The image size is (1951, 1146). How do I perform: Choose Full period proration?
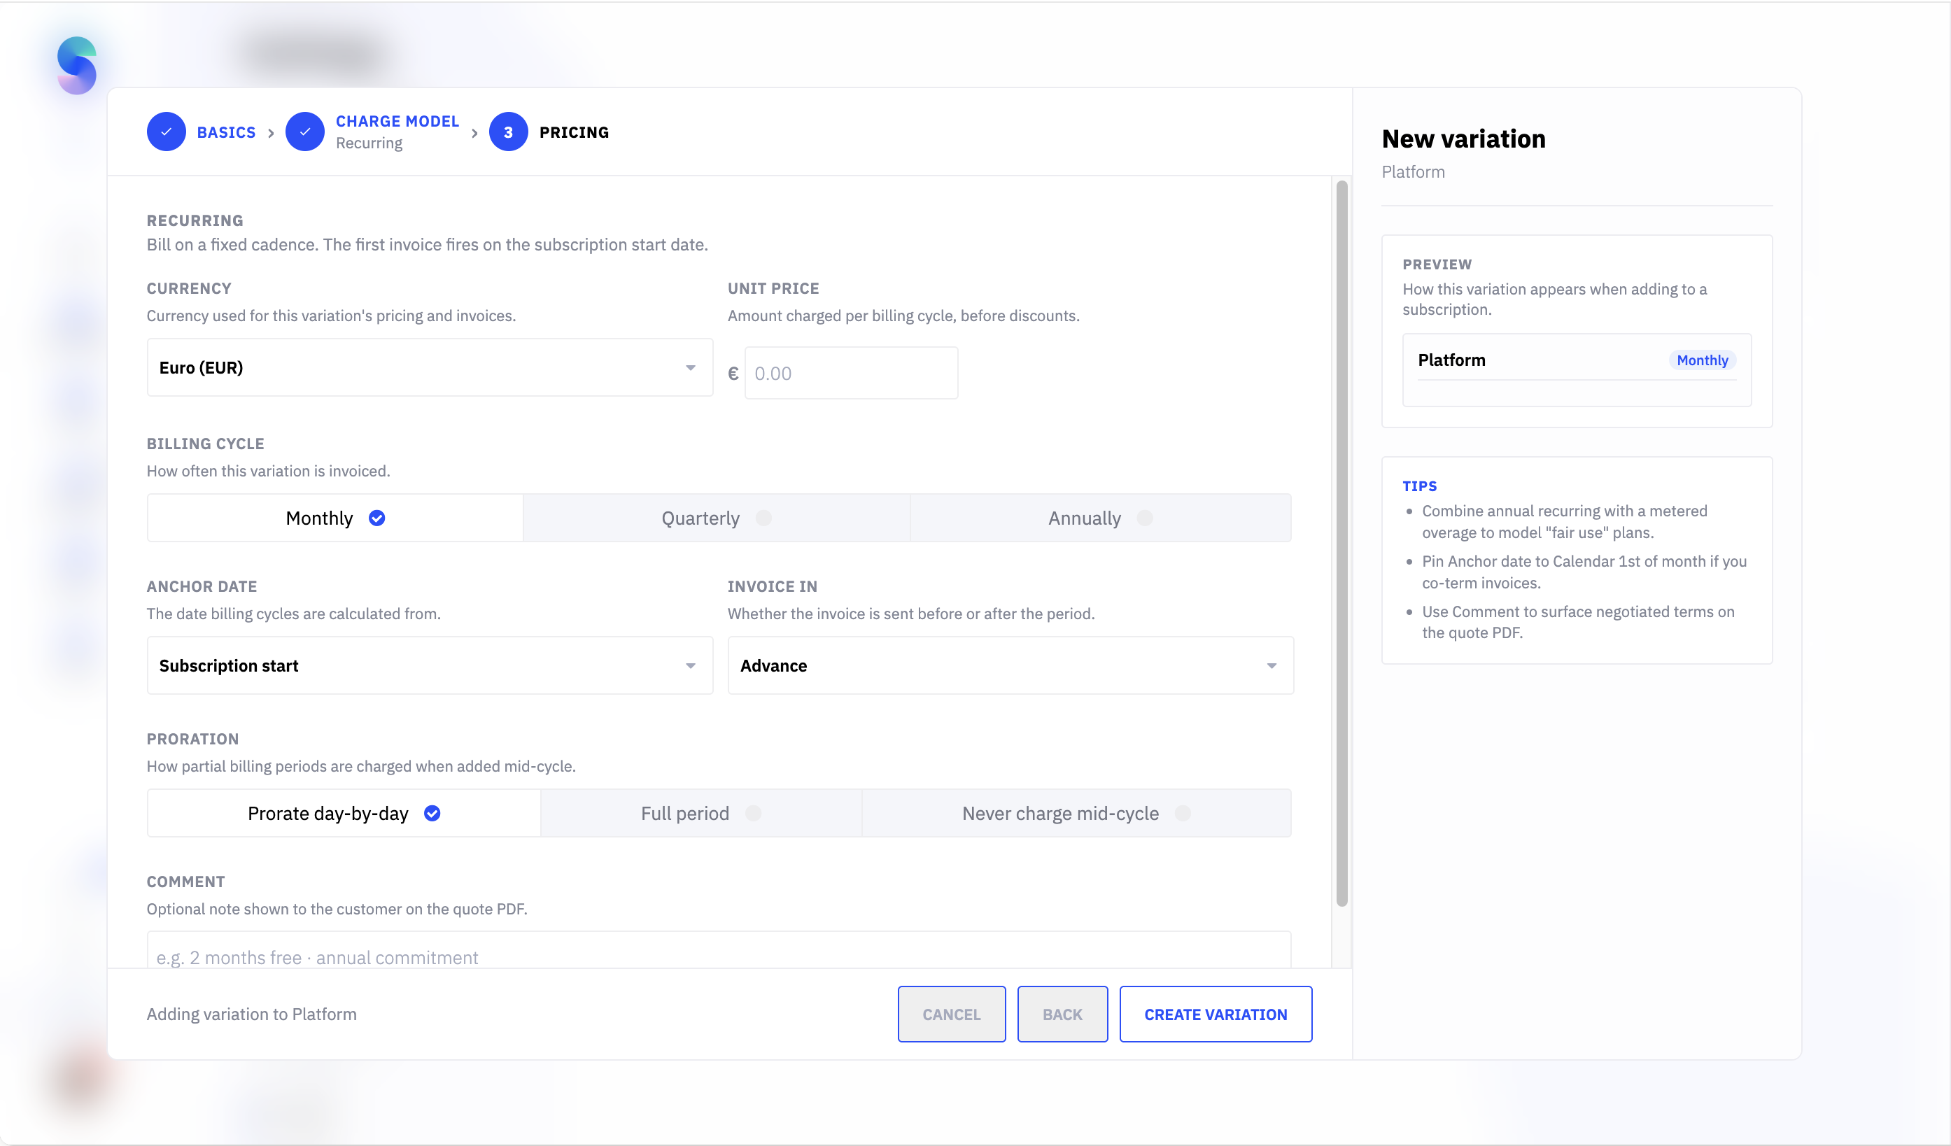pos(700,813)
